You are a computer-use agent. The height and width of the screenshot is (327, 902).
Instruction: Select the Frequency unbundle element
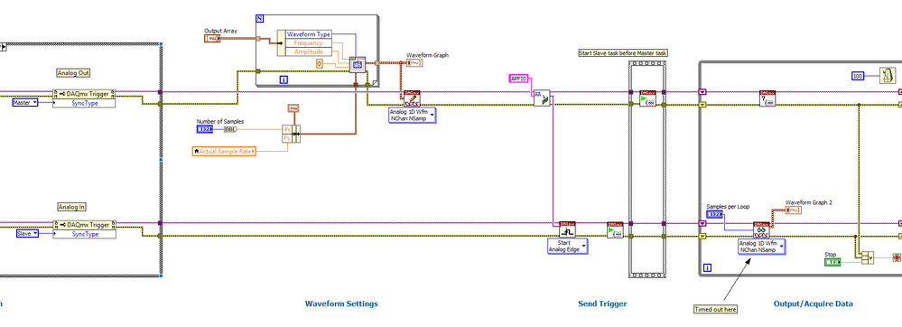click(308, 43)
